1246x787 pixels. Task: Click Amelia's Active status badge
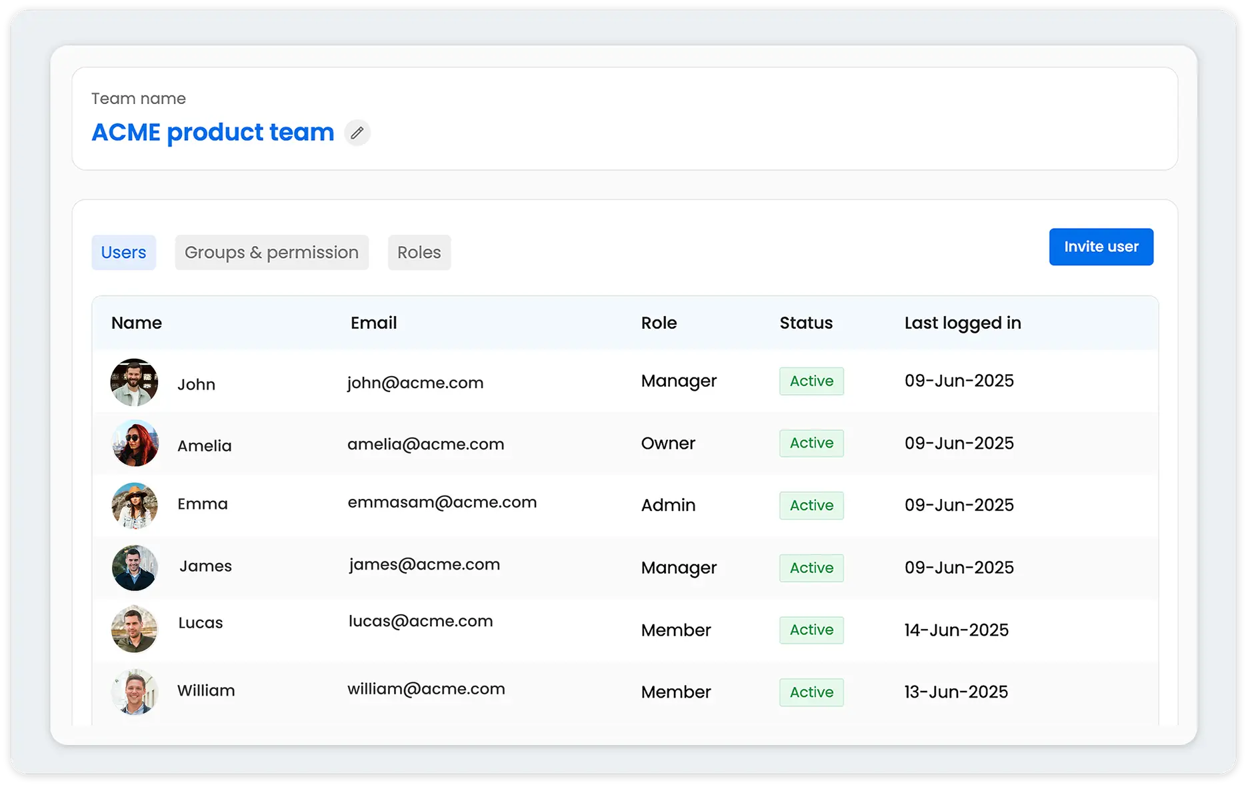tap(811, 443)
